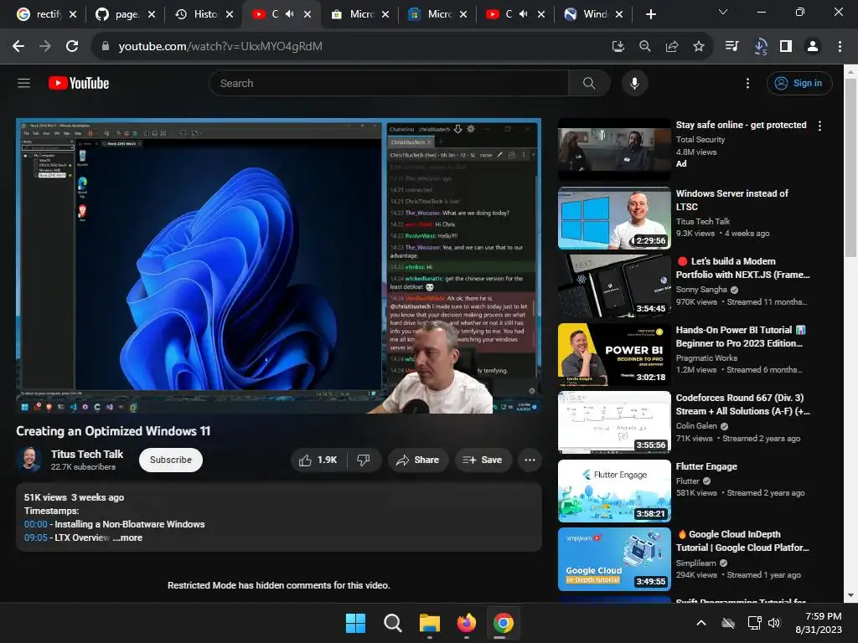The height and width of the screenshot is (643, 858).
Task: Subscribe to Titus Tech Talk
Action: (171, 460)
